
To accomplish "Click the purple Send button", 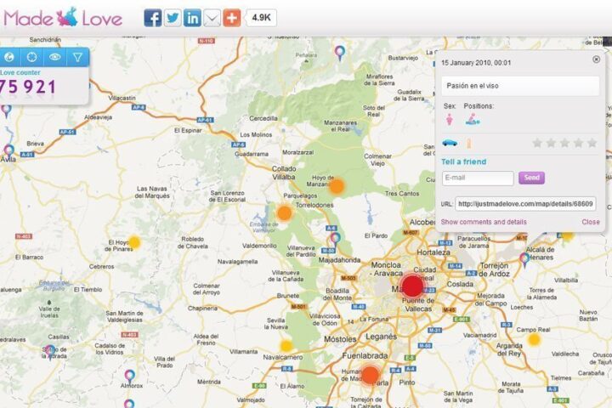I will [x=531, y=178].
